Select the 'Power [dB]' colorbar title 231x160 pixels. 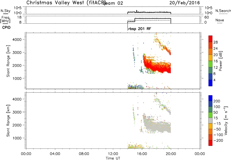coord(221,61)
